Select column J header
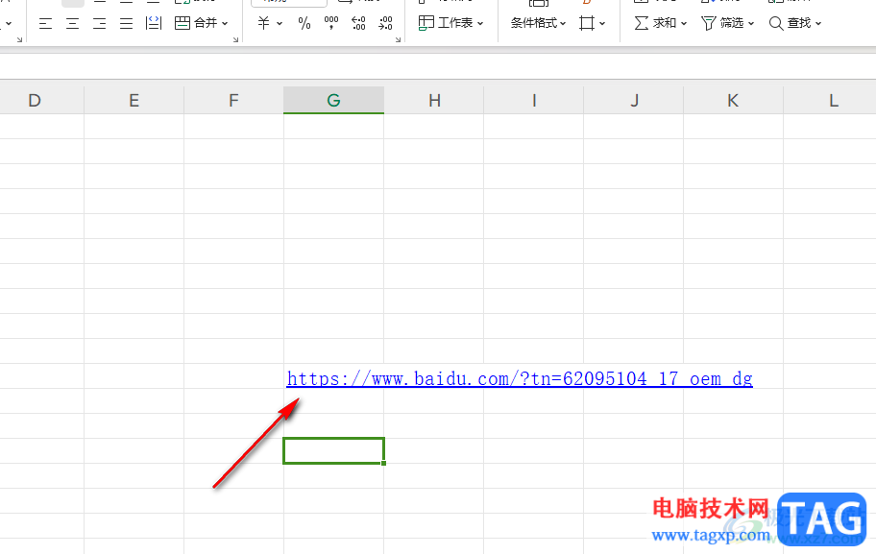The height and width of the screenshot is (554, 876). click(x=634, y=101)
